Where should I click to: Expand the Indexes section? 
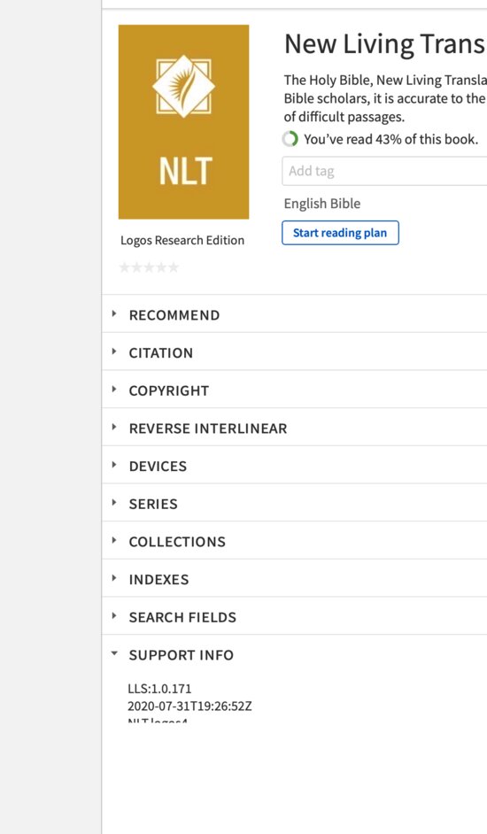pyautogui.click(x=294, y=579)
